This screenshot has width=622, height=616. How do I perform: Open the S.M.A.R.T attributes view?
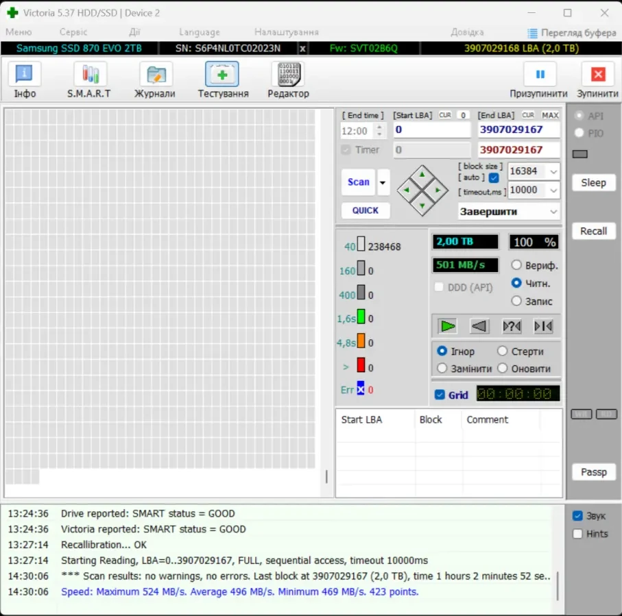click(89, 79)
